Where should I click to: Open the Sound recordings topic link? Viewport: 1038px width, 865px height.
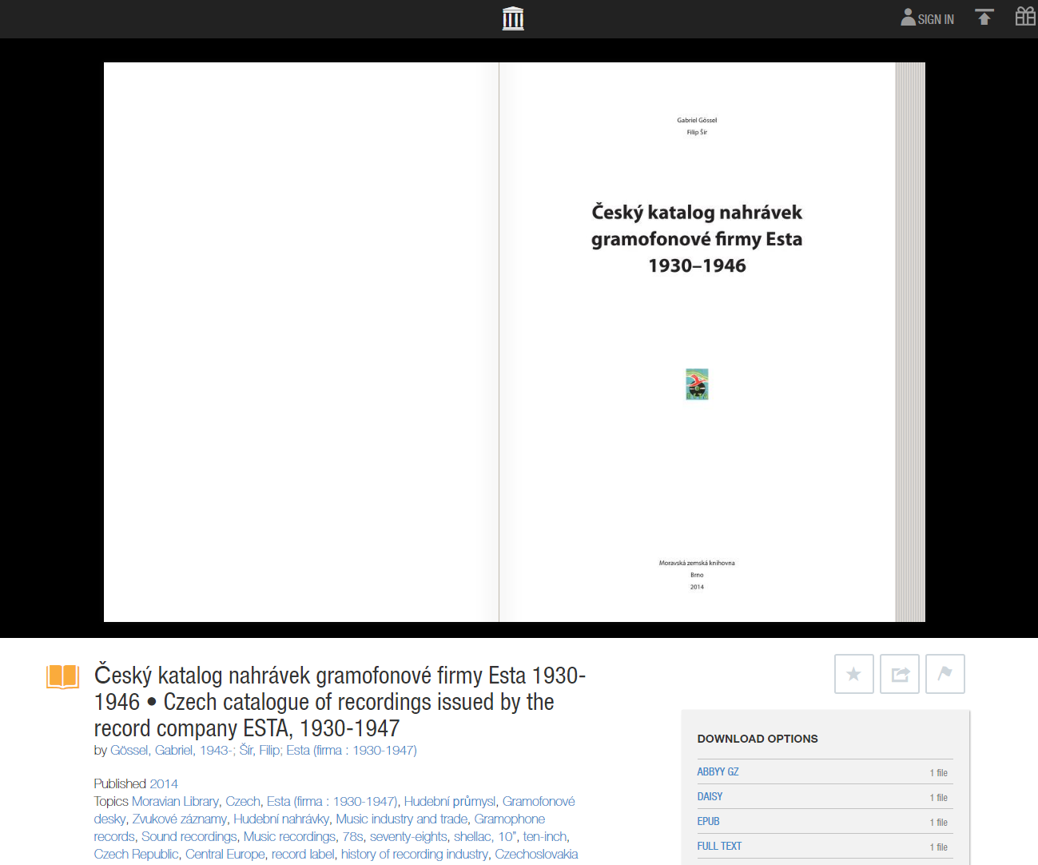pyautogui.click(x=189, y=836)
